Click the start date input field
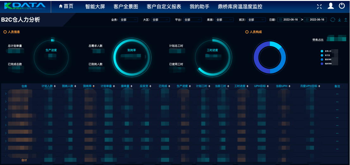350x165 pixels. pyautogui.click(x=289, y=20)
